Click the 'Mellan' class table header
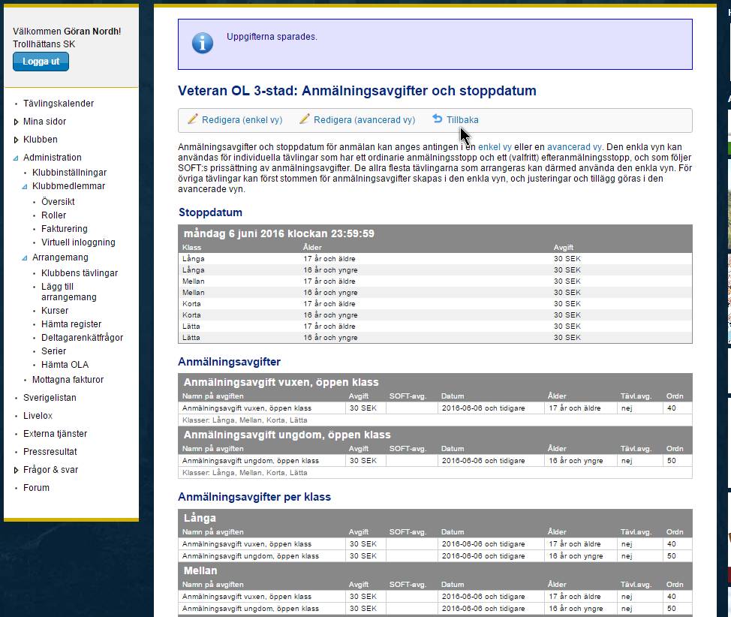 (x=200, y=570)
